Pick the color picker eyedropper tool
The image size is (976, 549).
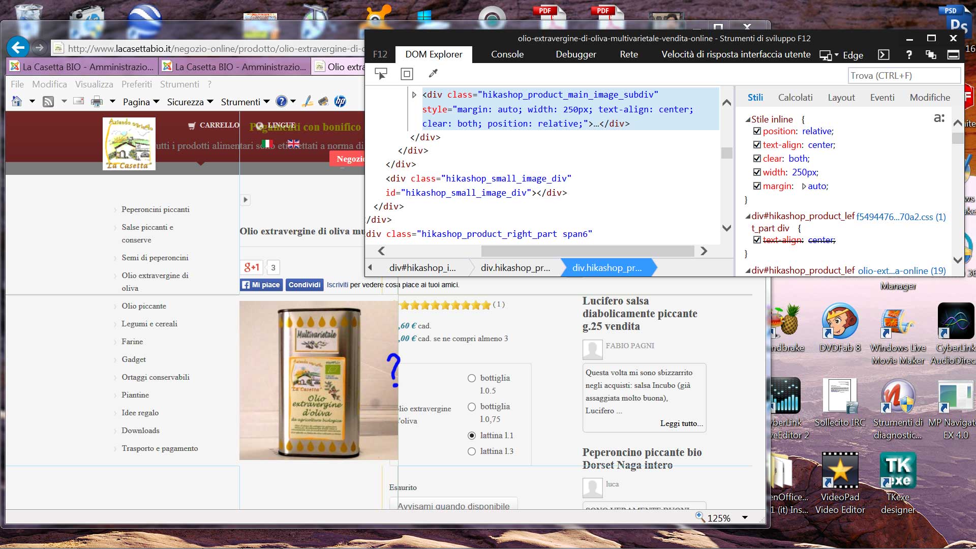coord(433,74)
